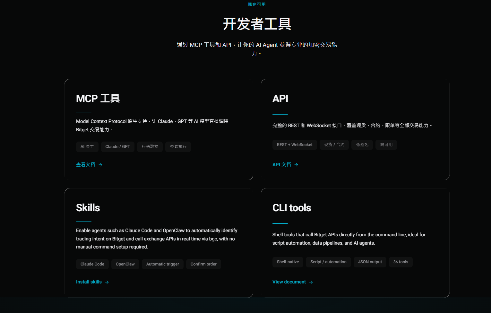
Task: Open the View document link
Action: (289, 282)
